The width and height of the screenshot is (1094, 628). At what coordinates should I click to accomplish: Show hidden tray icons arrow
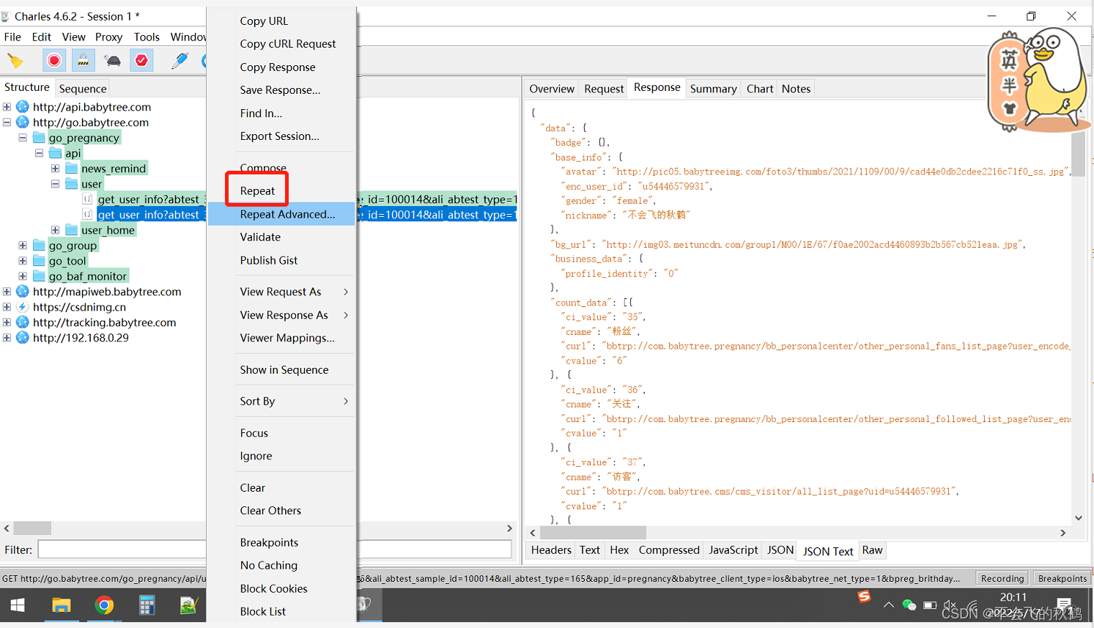tap(889, 605)
